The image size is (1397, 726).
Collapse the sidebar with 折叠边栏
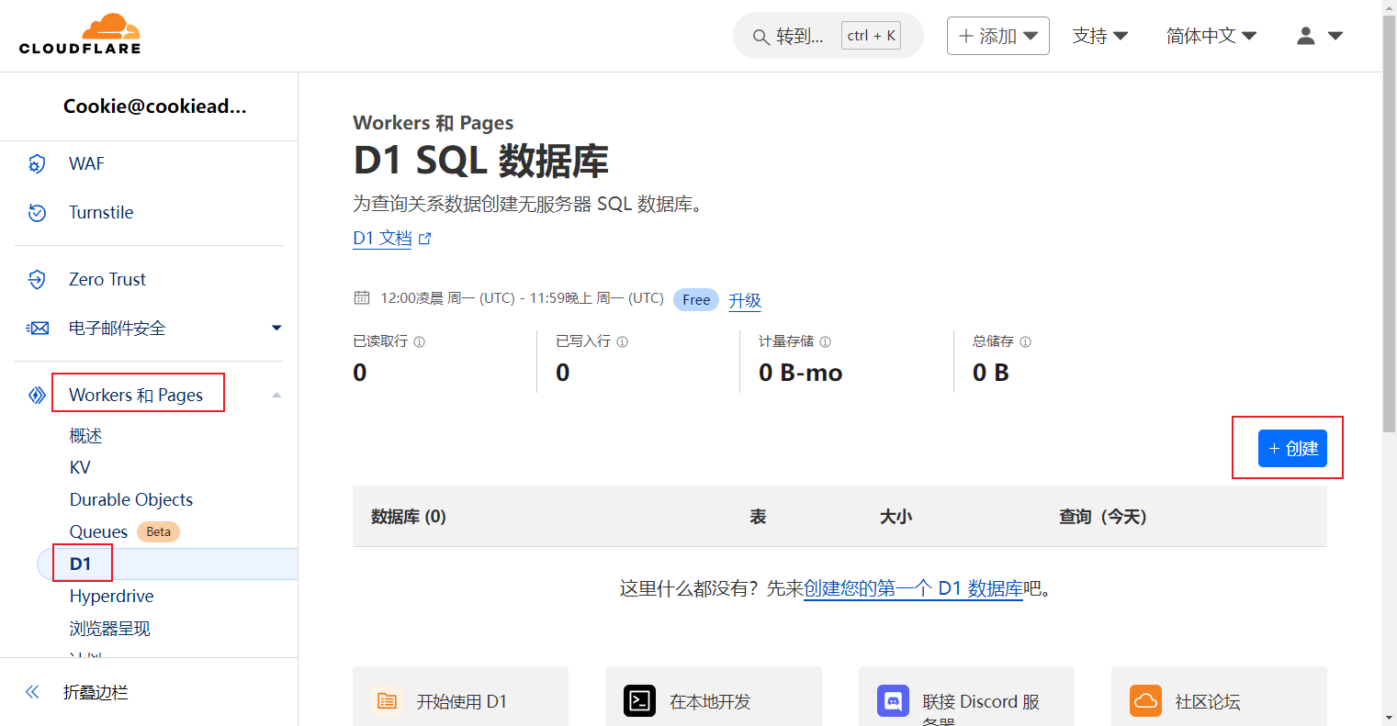(x=78, y=692)
